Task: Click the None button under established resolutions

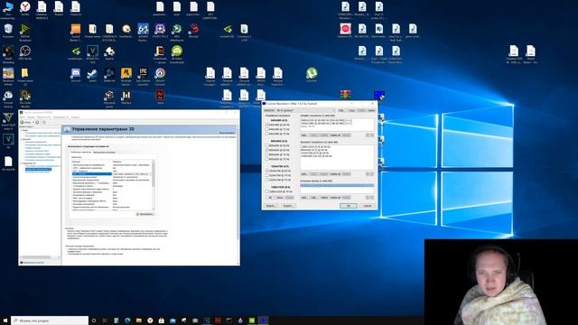Action: tap(280, 198)
